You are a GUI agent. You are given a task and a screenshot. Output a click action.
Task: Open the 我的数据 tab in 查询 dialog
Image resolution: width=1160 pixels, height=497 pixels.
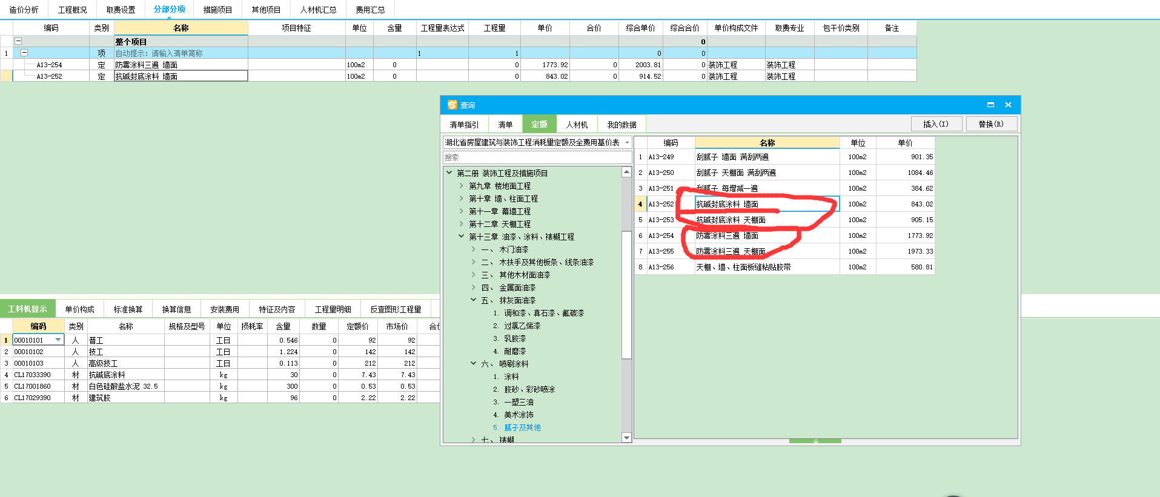point(621,125)
